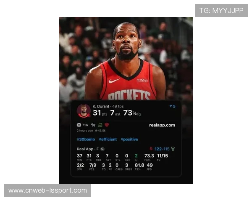
Task: Click the goat reaction emoji
Action: (x=93, y=125)
